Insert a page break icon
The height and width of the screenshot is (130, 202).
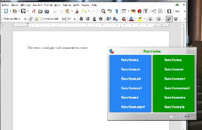tap(154, 11)
